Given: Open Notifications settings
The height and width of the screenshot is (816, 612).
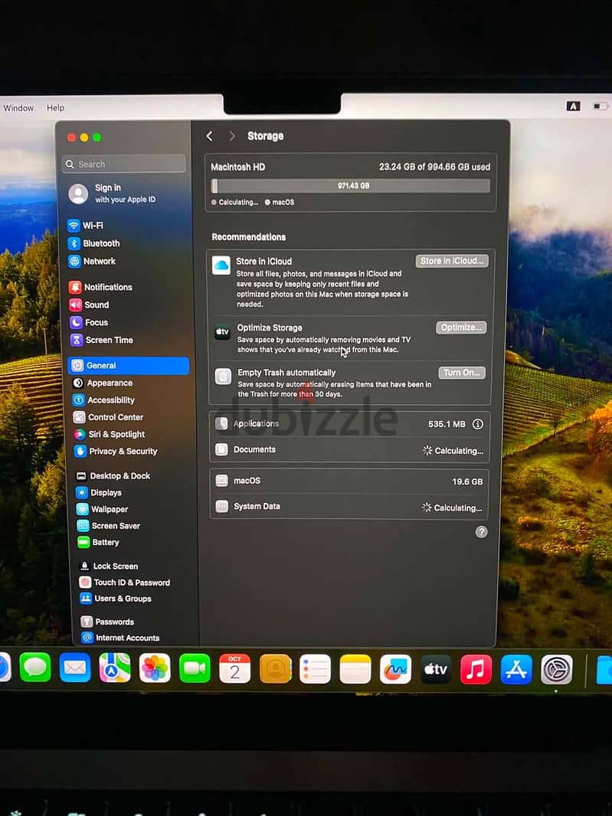Looking at the screenshot, I should [101, 287].
